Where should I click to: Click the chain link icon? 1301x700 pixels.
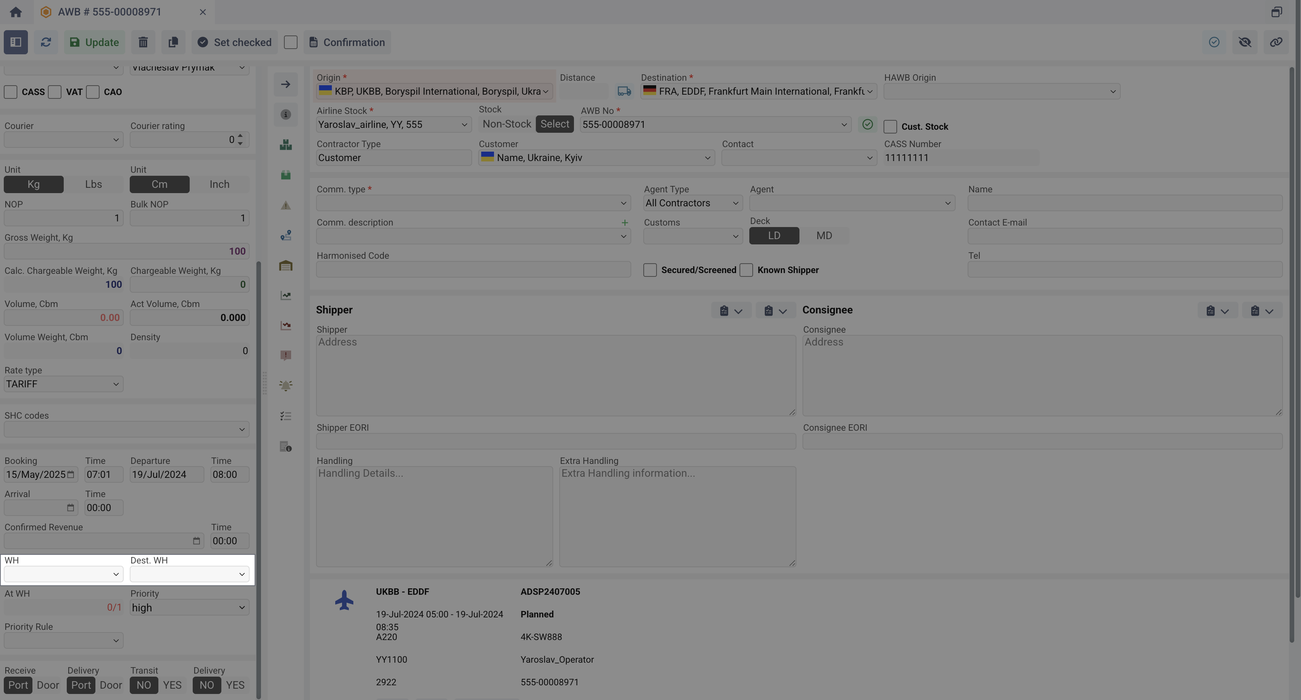coord(1276,42)
